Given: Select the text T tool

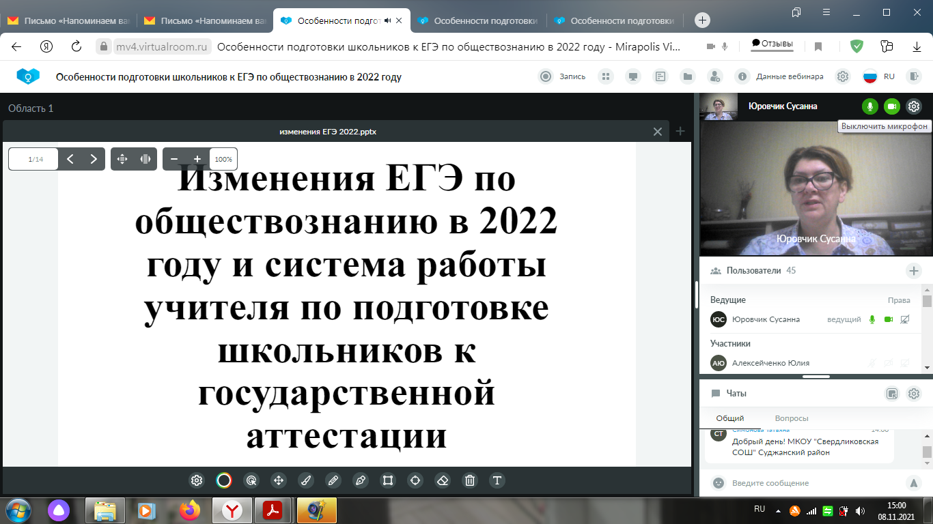Looking at the screenshot, I should pyautogui.click(x=497, y=480).
